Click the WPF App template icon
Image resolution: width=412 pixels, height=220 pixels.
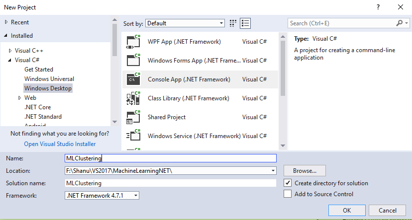click(133, 42)
